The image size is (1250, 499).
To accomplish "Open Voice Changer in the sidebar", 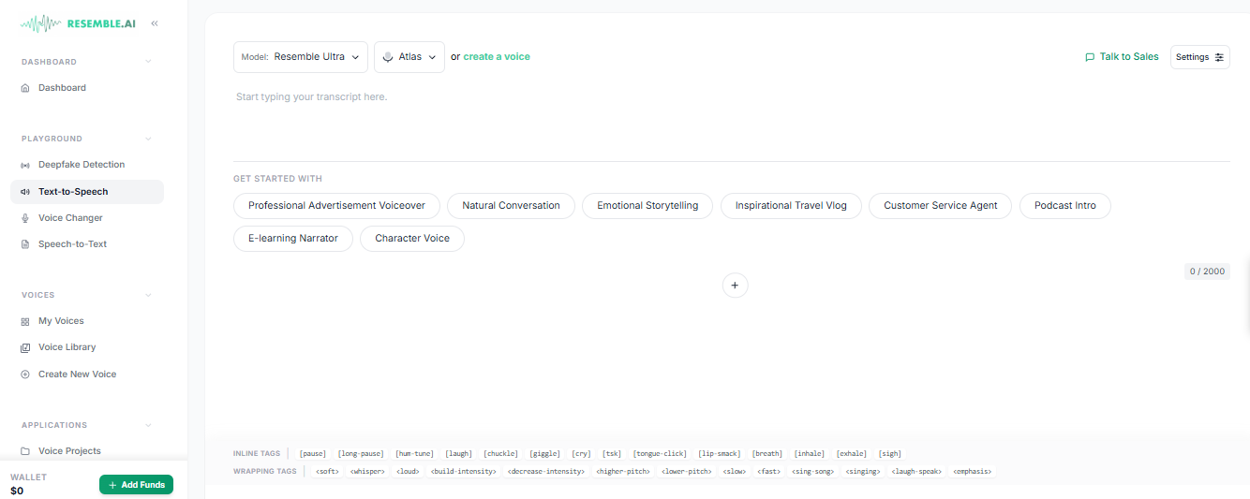I will coord(70,218).
